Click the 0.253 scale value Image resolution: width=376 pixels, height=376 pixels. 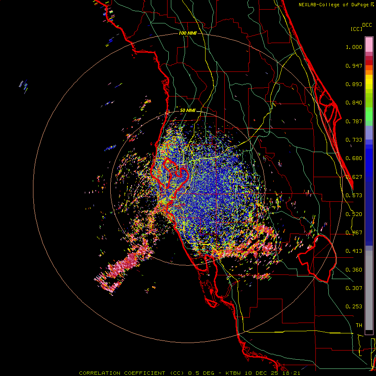354,307
